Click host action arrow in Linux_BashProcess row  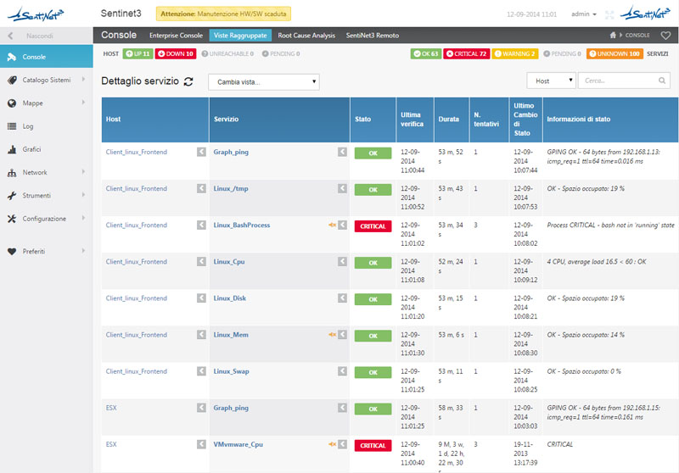pyautogui.click(x=201, y=225)
